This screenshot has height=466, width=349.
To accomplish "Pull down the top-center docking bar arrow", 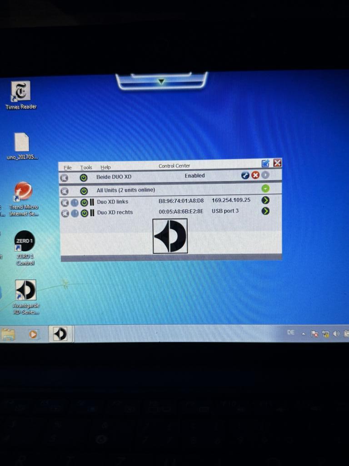I will [161, 81].
